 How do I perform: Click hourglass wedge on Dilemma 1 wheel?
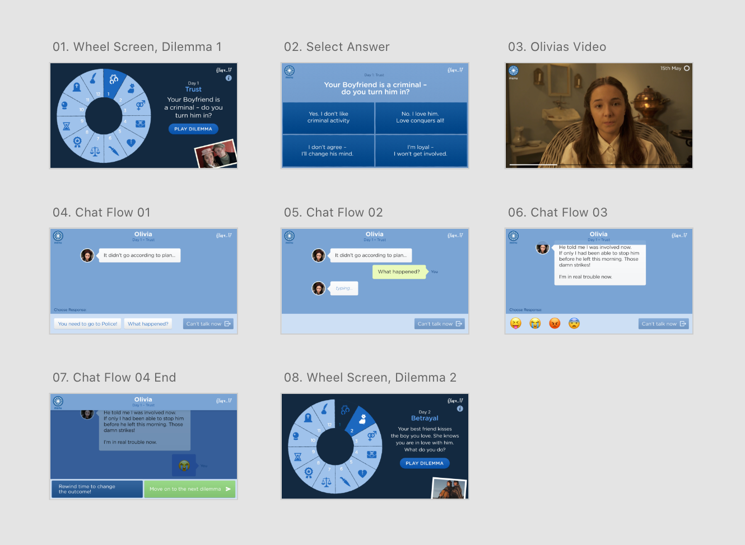coord(67,126)
